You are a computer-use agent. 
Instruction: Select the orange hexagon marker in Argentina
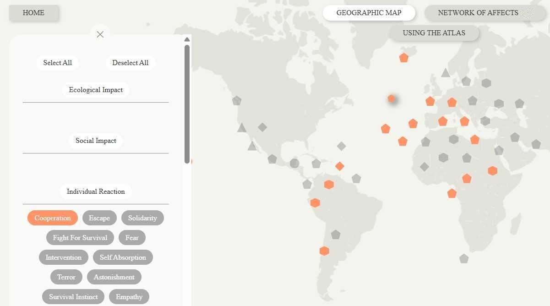click(x=324, y=251)
